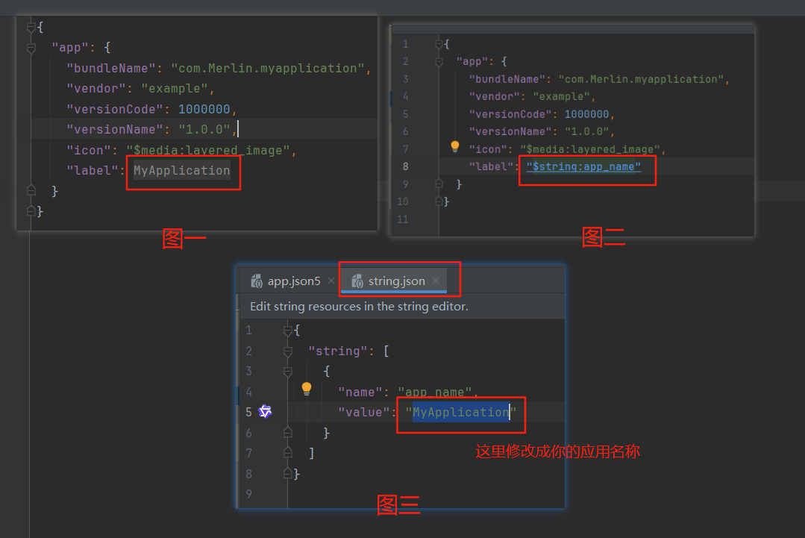Click the "Edit string resources in the string editor." banner

[x=359, y=307]
